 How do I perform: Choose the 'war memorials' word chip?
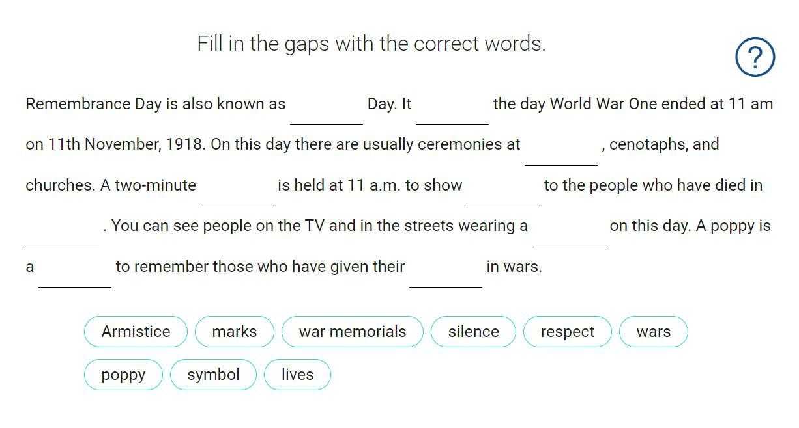353,332
